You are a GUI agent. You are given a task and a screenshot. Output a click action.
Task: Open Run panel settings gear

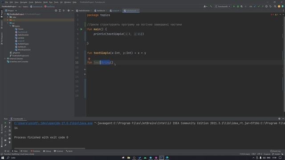tap(279, 119)
